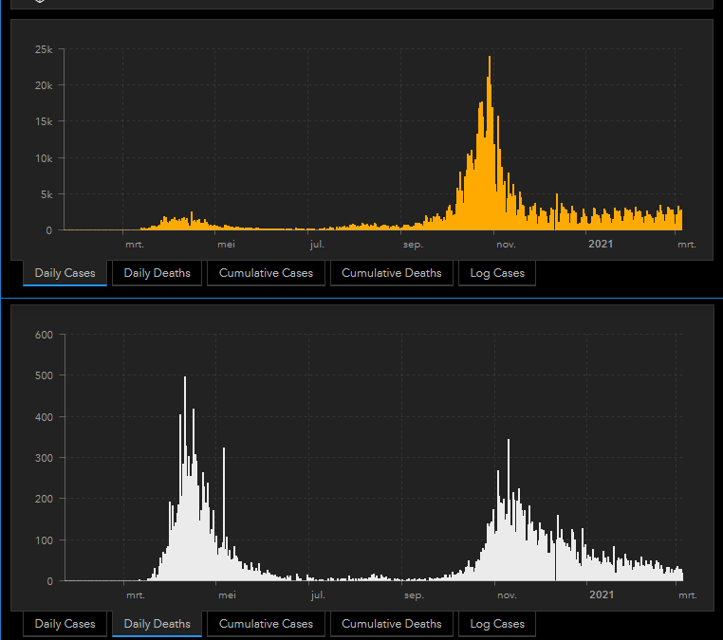Select Cumulative Cases tab under orange chart
Viewport: 723px width, 640px height.
tap(266, 273)
